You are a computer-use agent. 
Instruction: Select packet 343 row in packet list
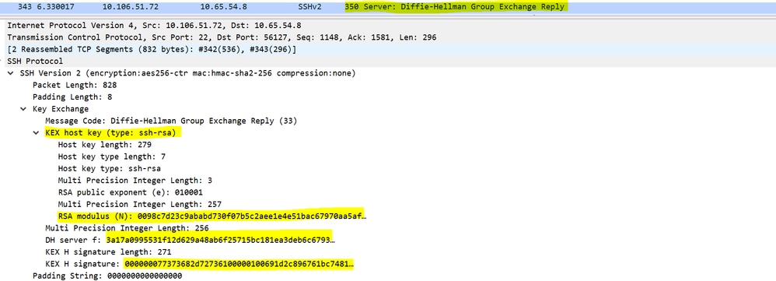coord(388,7)
